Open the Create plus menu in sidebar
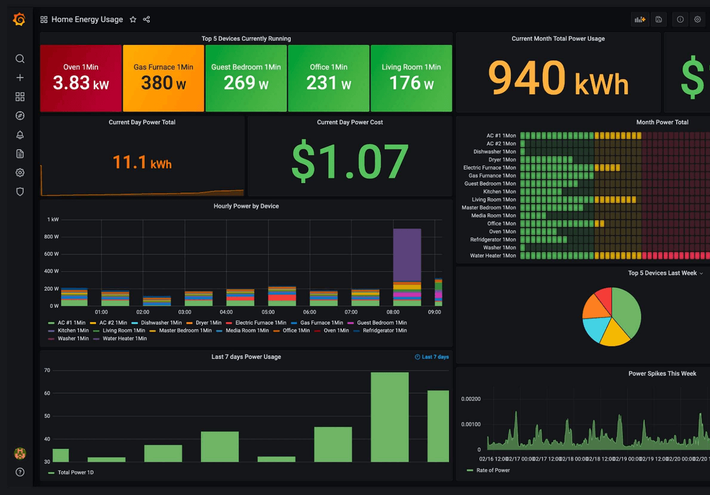The height and width of the screenshot is (495, 710). coord(20,78)
